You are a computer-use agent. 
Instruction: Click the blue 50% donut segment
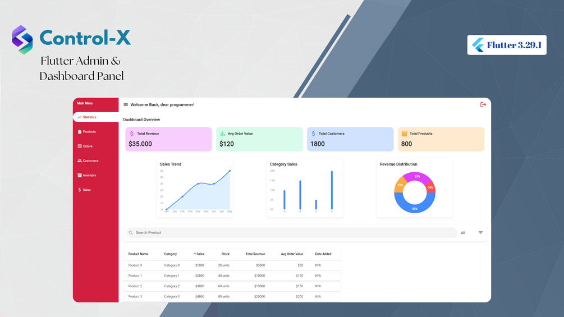(415, 208)
